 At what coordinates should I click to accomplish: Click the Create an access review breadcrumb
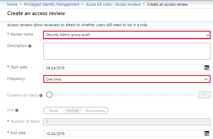coord(167,4)
